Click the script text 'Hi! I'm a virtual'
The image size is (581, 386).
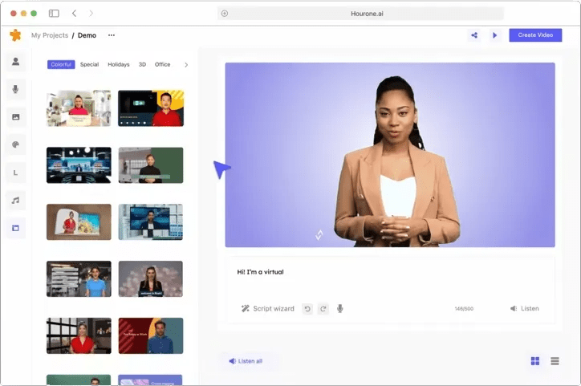[260, 272]
